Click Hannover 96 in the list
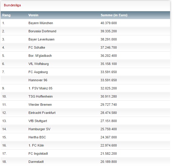Viewport: 174px width, 168px height. pyautogui.click(x=38, y=80)
